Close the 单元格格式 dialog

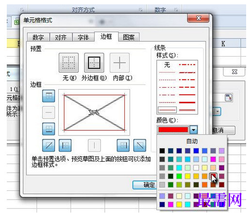pos(198,18)
